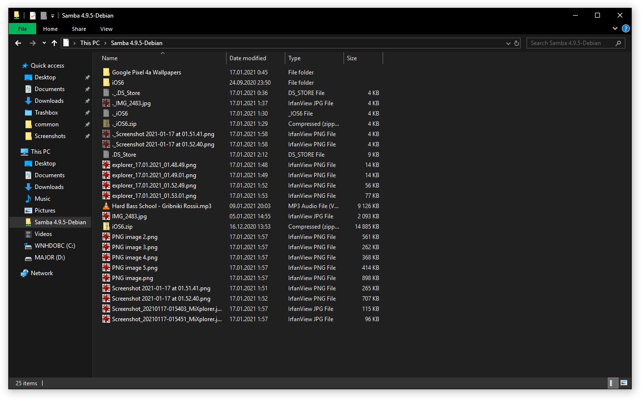
Task: Click the pin icon beside Quick access Downloads
Action: (x=87, y=101)
